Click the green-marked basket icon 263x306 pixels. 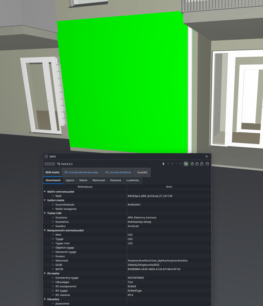[x=192, y=164]
